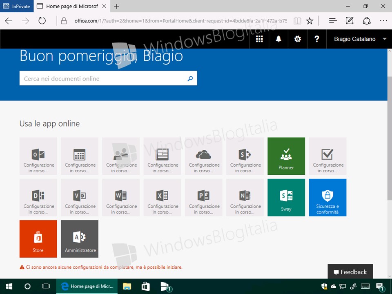Open Action Center notifications

pyautogui.click(x=380, y=287)
